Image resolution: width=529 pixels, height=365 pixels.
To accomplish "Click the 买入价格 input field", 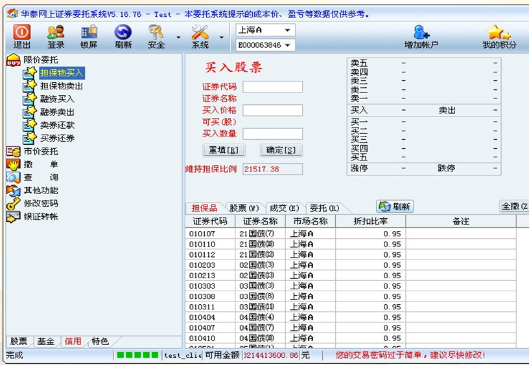I will (272, 110).
